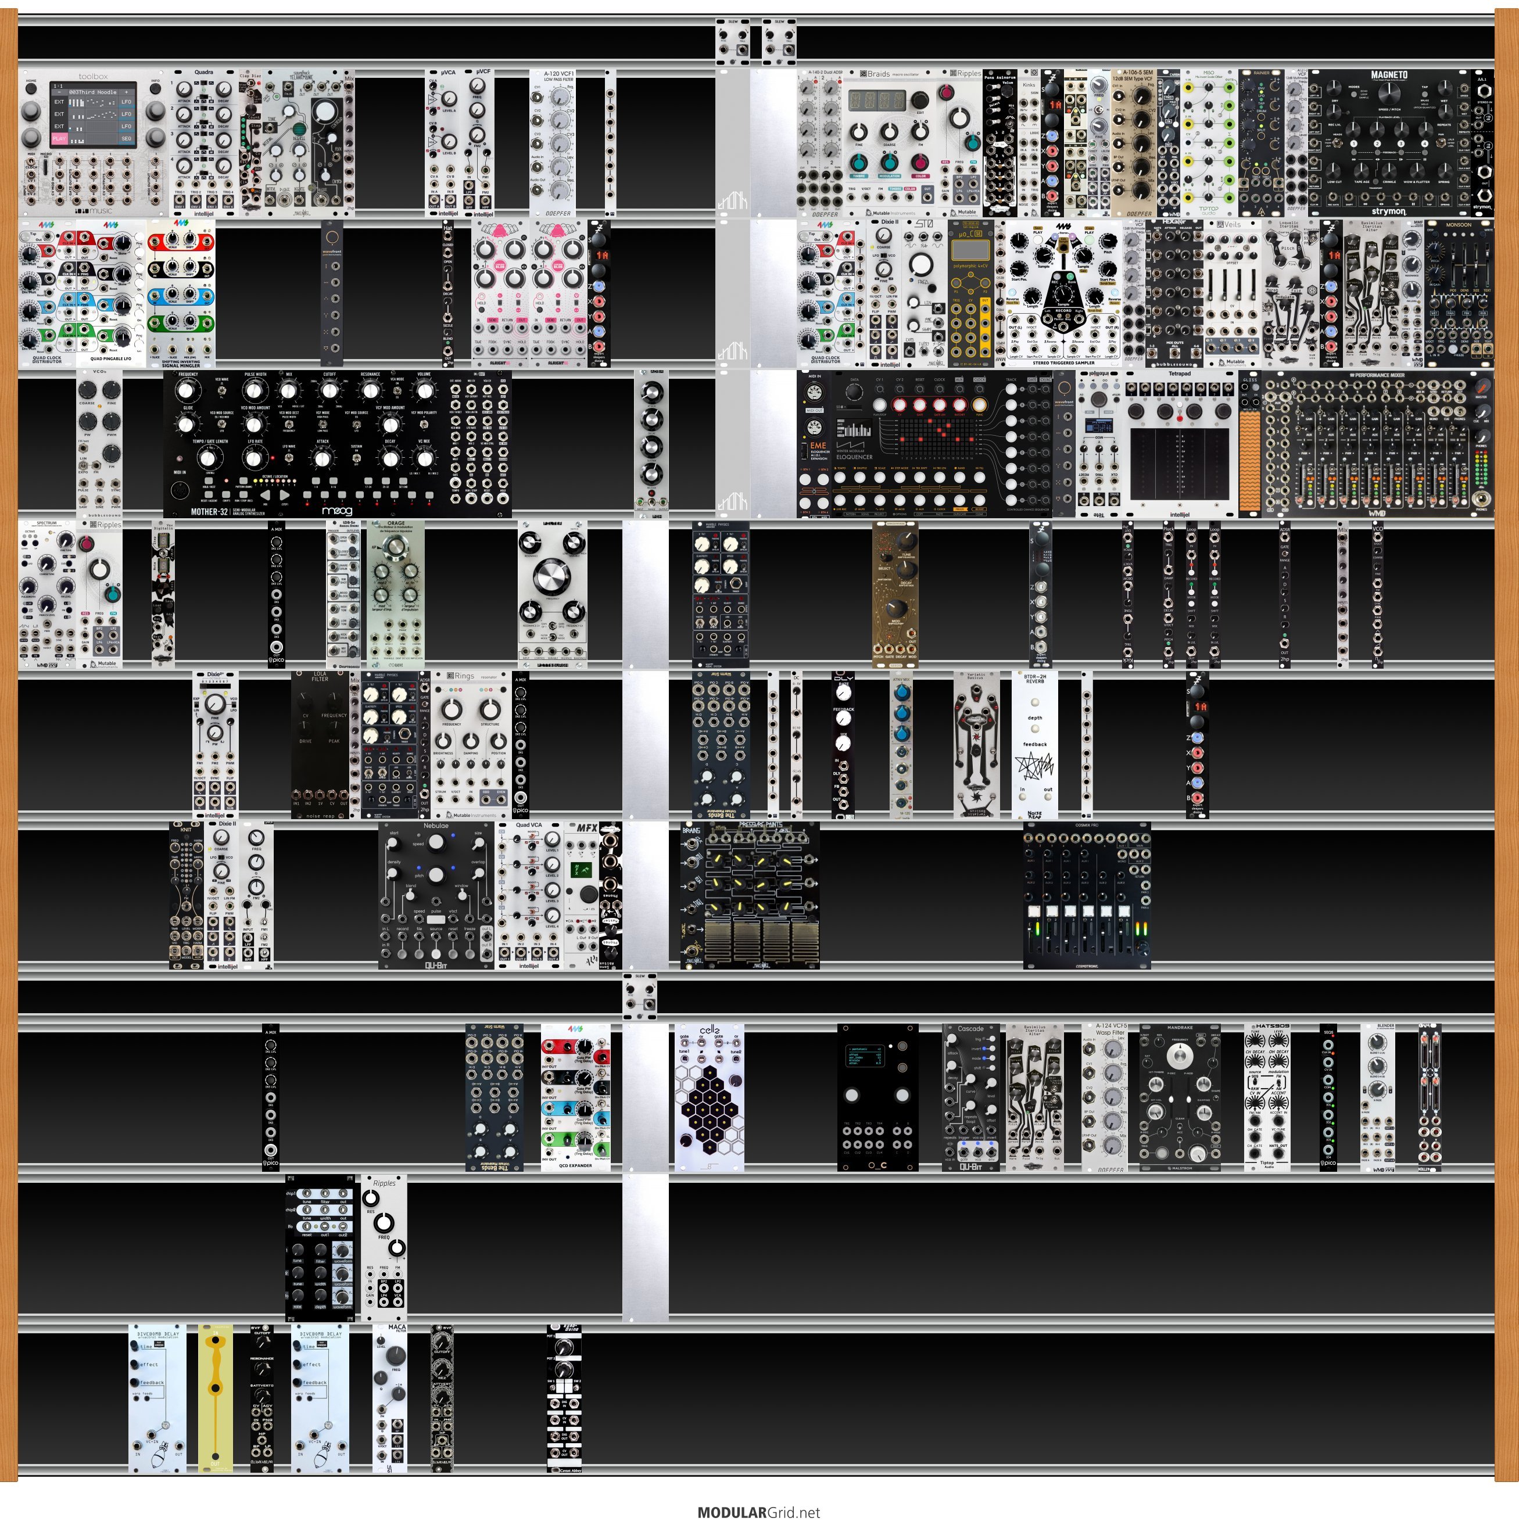Open the Lola Filter module
Viewport: 1519px width, 1525px height.
[x=320, y=746]
